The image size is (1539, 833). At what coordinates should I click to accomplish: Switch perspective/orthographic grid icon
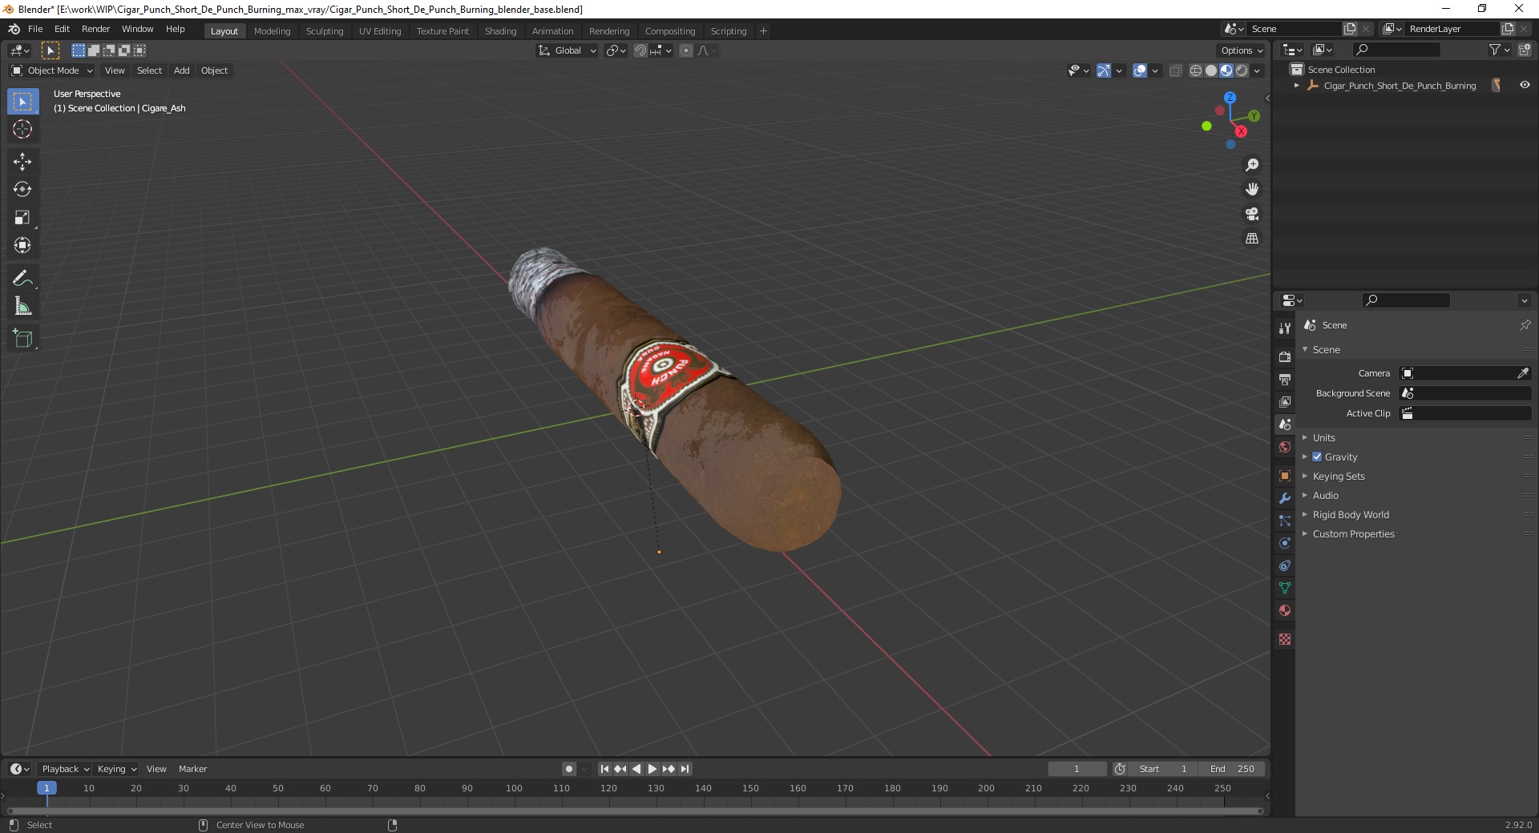(1252, 239)
